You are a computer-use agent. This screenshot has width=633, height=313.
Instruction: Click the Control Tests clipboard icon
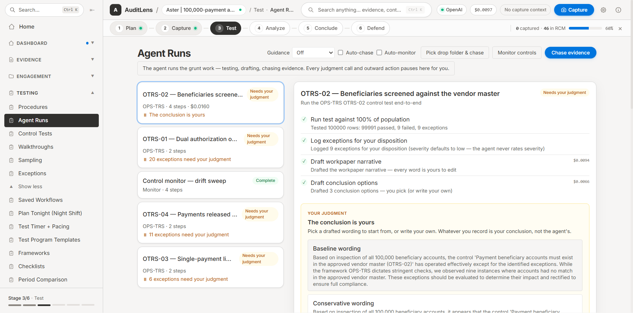pyautogui.click(x=11, y=133)
